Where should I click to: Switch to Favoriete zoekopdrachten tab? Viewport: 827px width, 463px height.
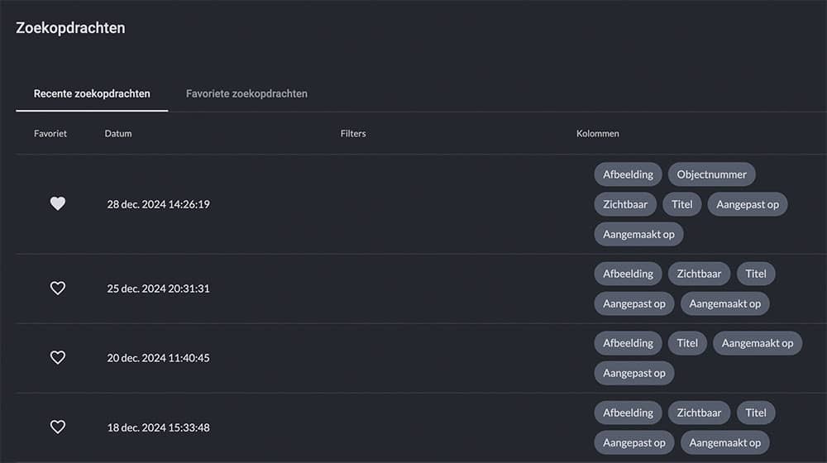coord(246,93)
